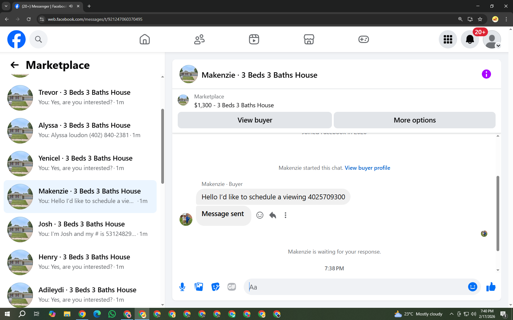Open the Windows Start button

[x=7, y=314]
